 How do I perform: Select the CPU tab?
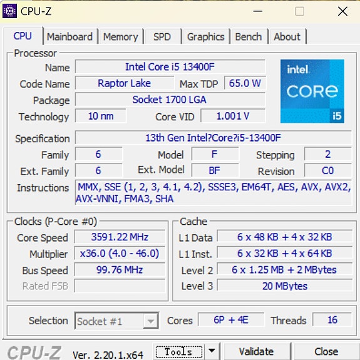23,36
